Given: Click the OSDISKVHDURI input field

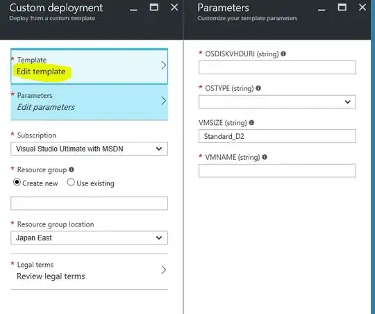Looking at the screenshot, I should coord(277,67).
